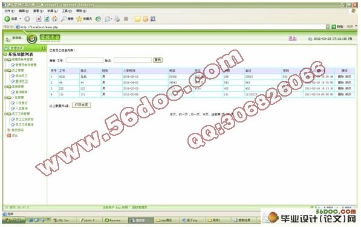
Task: Open the 文件 (File) menu
Action: click(x=10, y=11)
